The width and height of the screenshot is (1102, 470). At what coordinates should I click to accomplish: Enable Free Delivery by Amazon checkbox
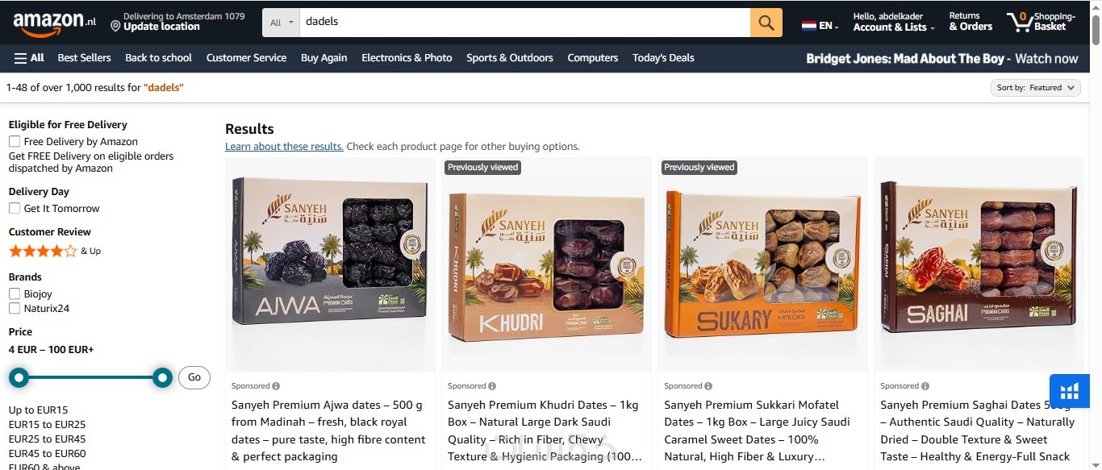click(15, 142)
